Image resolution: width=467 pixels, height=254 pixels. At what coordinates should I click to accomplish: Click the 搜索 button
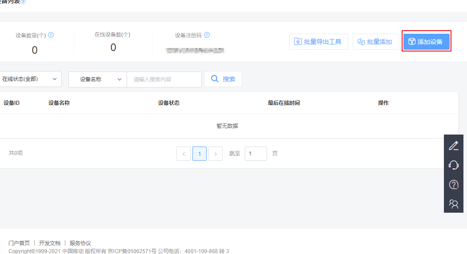[x=223, y=79]
